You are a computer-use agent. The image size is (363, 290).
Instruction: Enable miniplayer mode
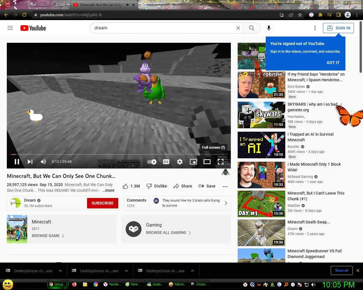coord(193,162)
